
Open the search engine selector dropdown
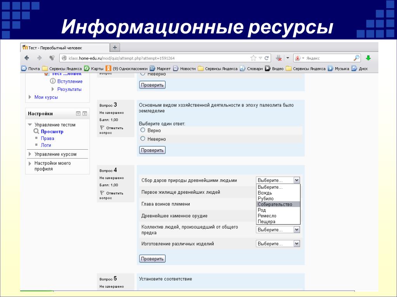click(303, 58)
